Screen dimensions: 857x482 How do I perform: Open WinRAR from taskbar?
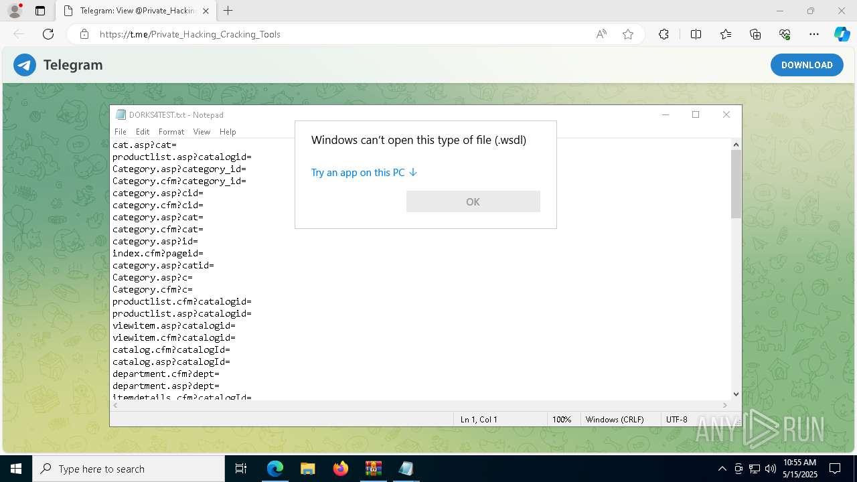coord(373,469)
